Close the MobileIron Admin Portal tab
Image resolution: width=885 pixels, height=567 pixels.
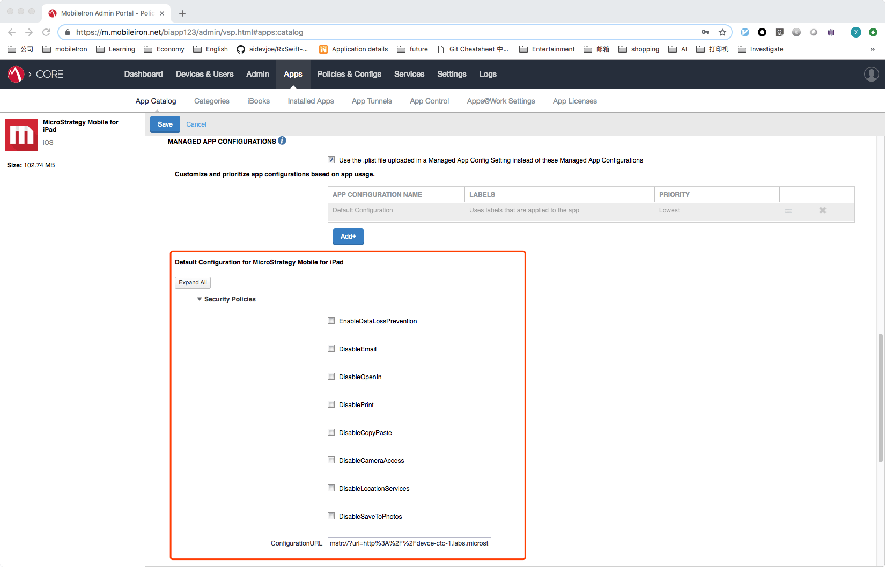point(162,13)
